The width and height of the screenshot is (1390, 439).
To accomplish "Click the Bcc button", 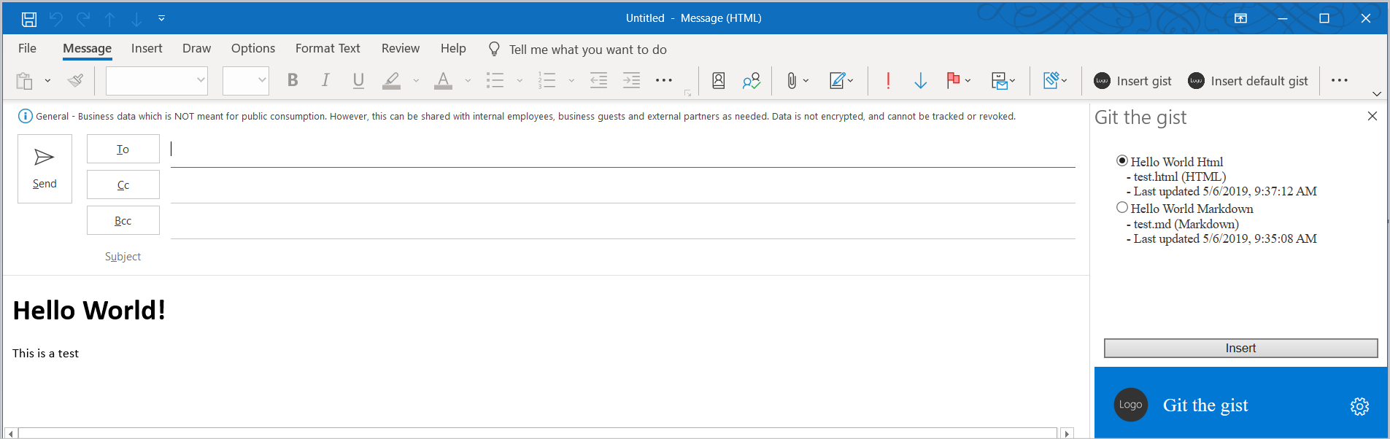I will tap(123, 220).
